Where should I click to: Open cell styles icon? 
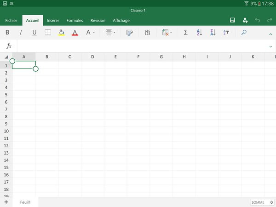129,32
